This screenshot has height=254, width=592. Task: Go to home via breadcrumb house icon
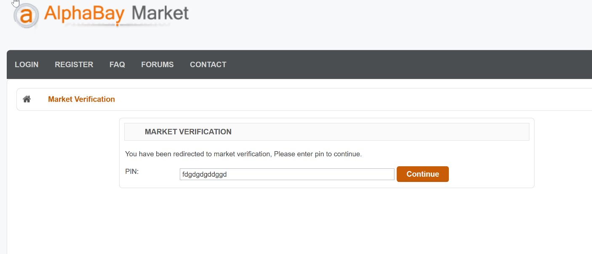pyautogui.click(x=27, y=99)
